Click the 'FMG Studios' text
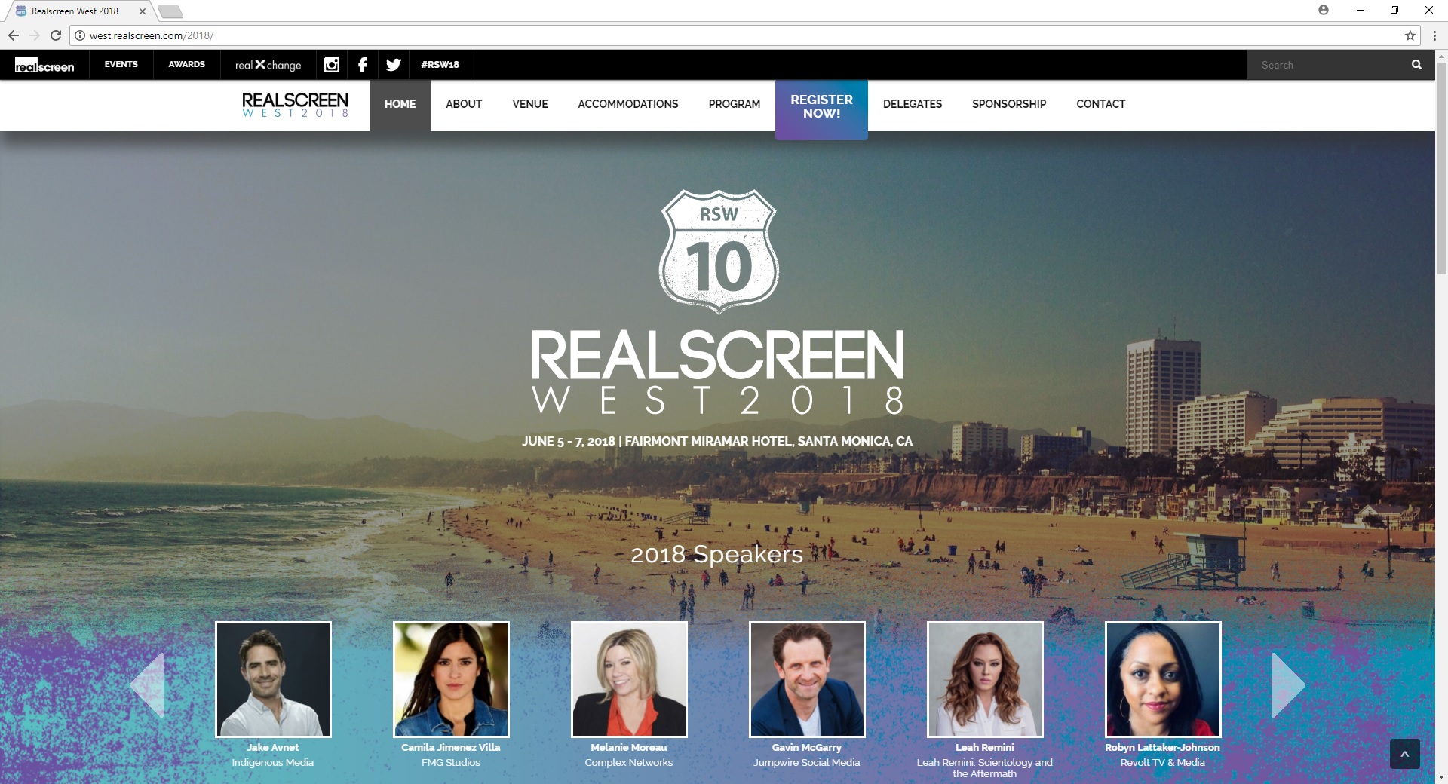The image size is (1448, 784). (x=451, y=763)
